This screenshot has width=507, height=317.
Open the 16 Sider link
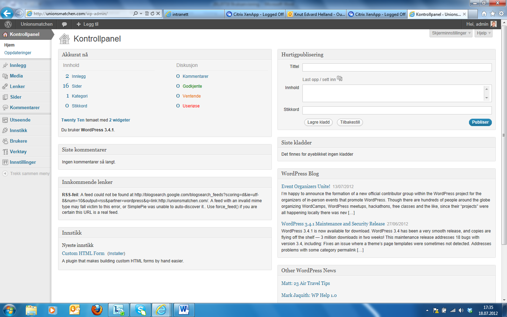[x=72, y=86]
